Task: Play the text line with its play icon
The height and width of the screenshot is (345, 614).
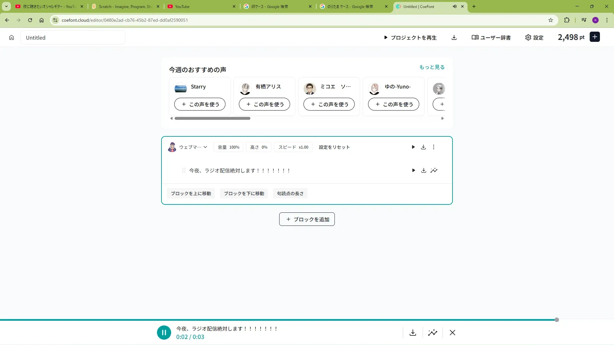Action: click(x=413, y=171)
